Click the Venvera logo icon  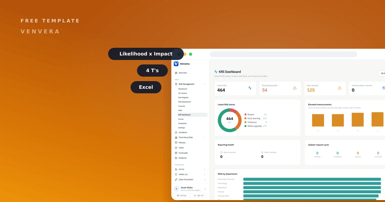[x=176, y=64]
